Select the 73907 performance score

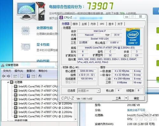[x=100, y=6]
